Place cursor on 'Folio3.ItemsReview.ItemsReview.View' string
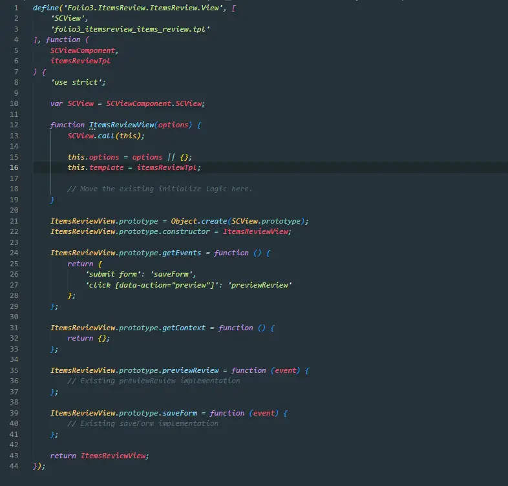 144,8
